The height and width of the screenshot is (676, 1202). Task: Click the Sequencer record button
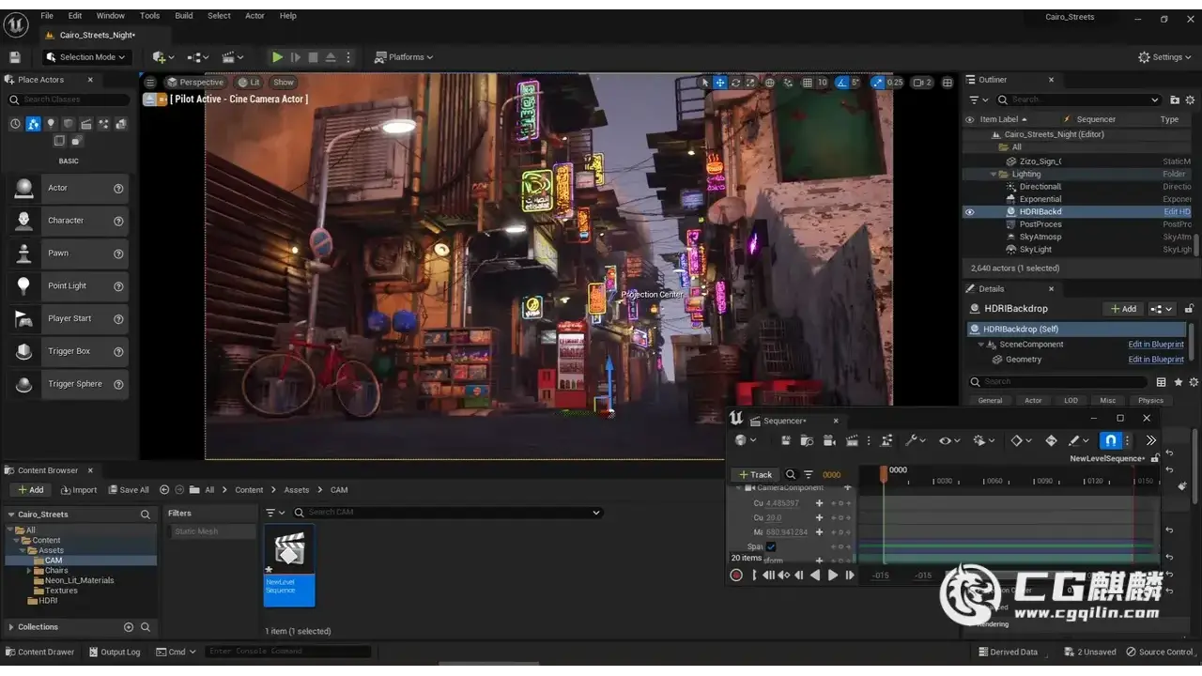point(736,576)
